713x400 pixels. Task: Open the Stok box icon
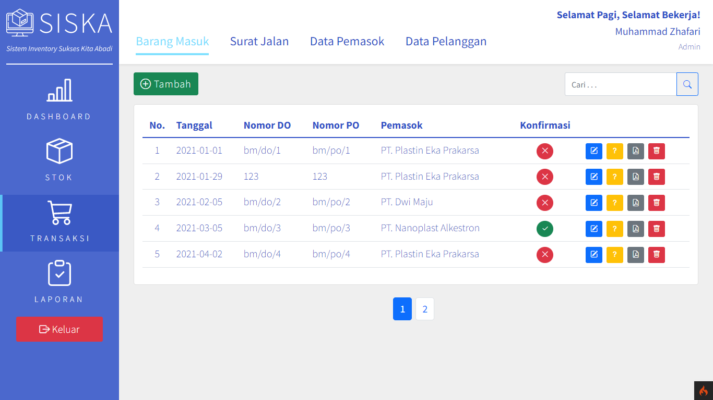(x=60, y=152)
